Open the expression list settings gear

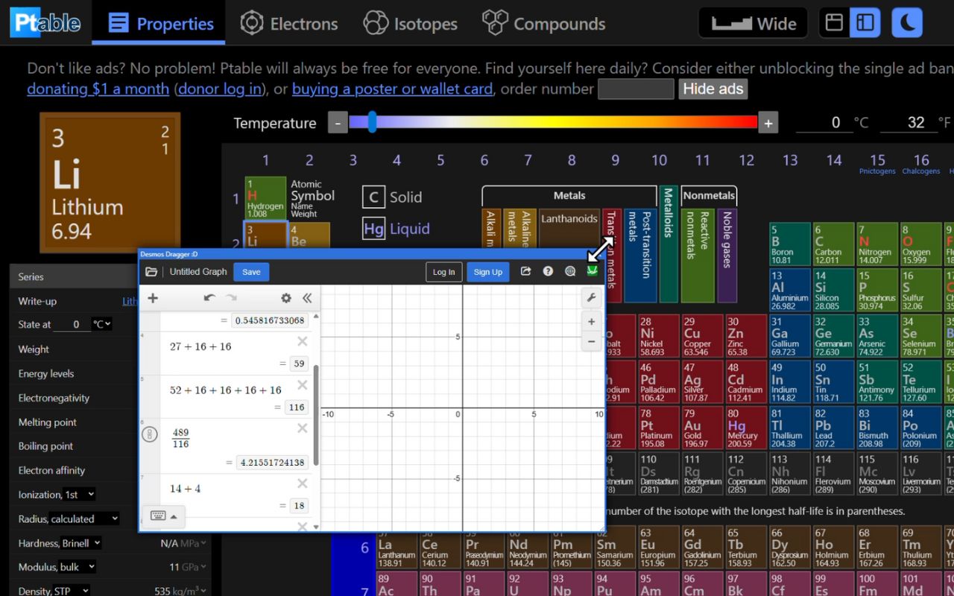(x=286, y=298)
